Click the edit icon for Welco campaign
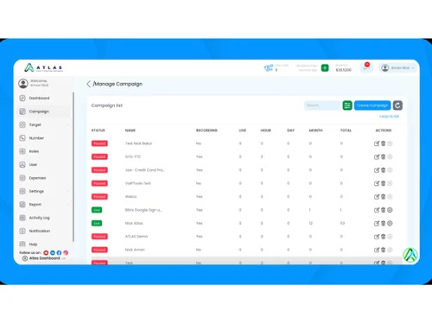This screenshot has height=324, width=432. pos(377,197)
